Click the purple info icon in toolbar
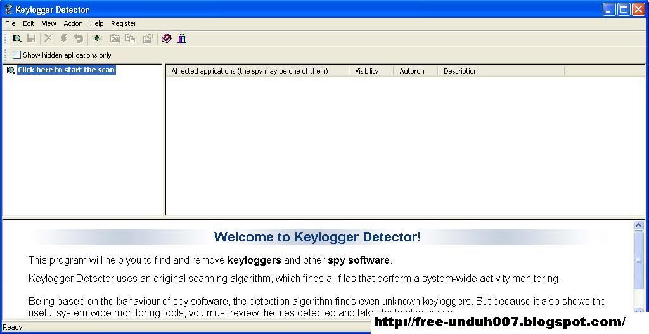This screenshot has width=649, height=334. pyautogui.click(x=182, y=39)
